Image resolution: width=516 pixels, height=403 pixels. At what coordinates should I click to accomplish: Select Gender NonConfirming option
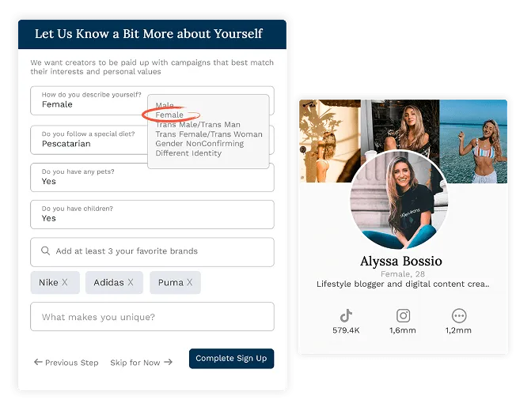pos(199,144)
